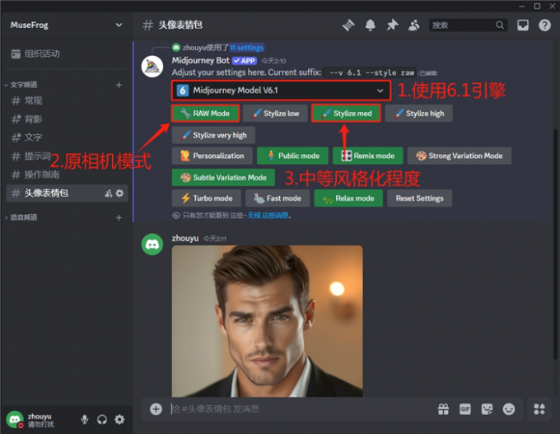Screen dimensions: 560x434
Task: Add a voice channel with plus beside 语音频道
Action: pos(119,217)
